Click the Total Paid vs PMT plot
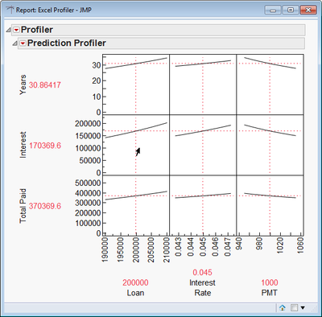The image size is (322, 317). pos(270,206)
